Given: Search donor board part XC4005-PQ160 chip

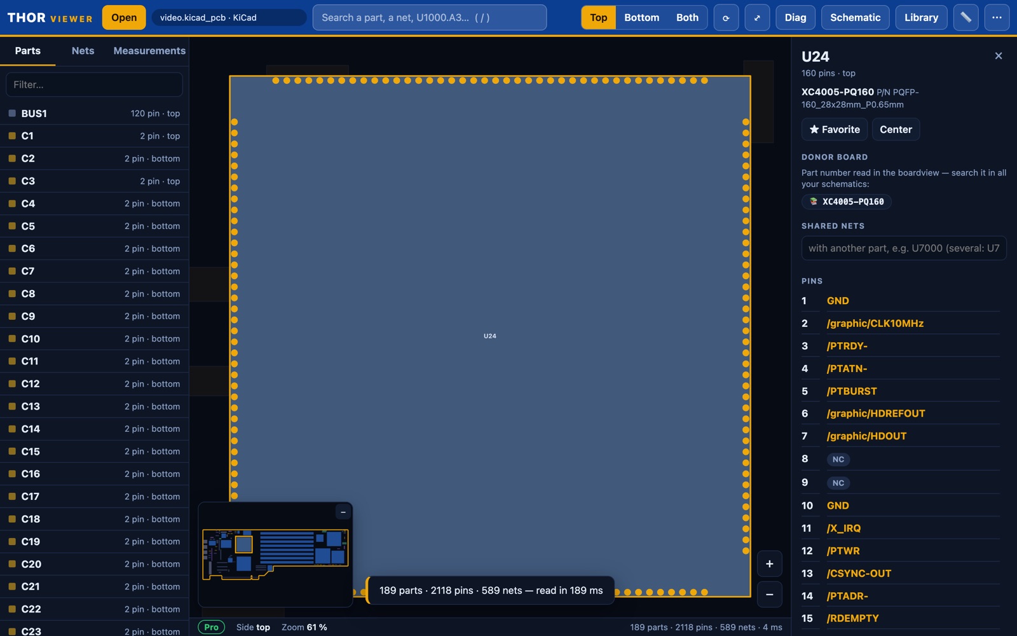Looking at the screenshot, I should click(846, 202).
